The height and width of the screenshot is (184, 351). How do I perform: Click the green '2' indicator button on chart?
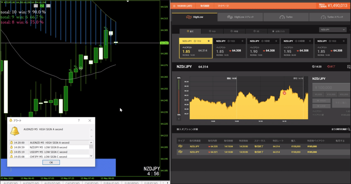coord(42,6)
